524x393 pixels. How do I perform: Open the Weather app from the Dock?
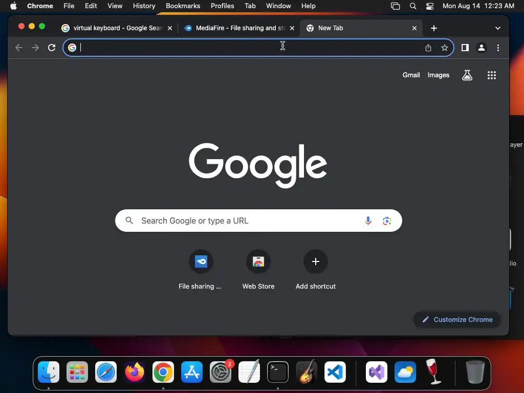coord(405,372)
